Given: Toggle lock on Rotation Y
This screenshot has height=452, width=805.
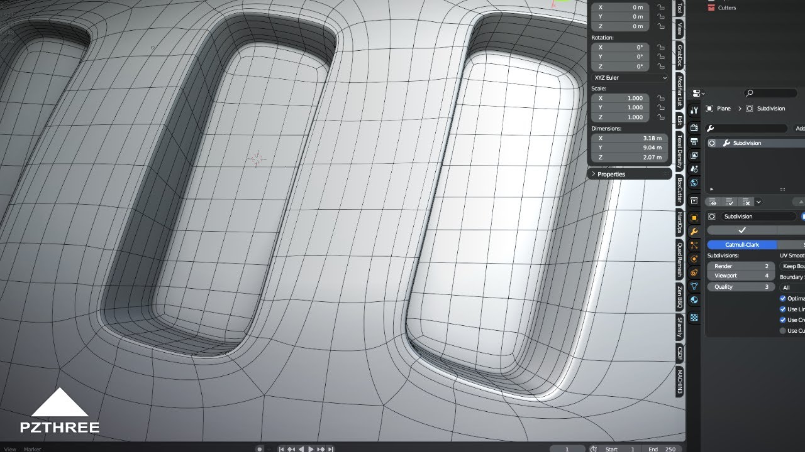Looking at the screenshot, I should pyautogui.click(x=660, y=56).
